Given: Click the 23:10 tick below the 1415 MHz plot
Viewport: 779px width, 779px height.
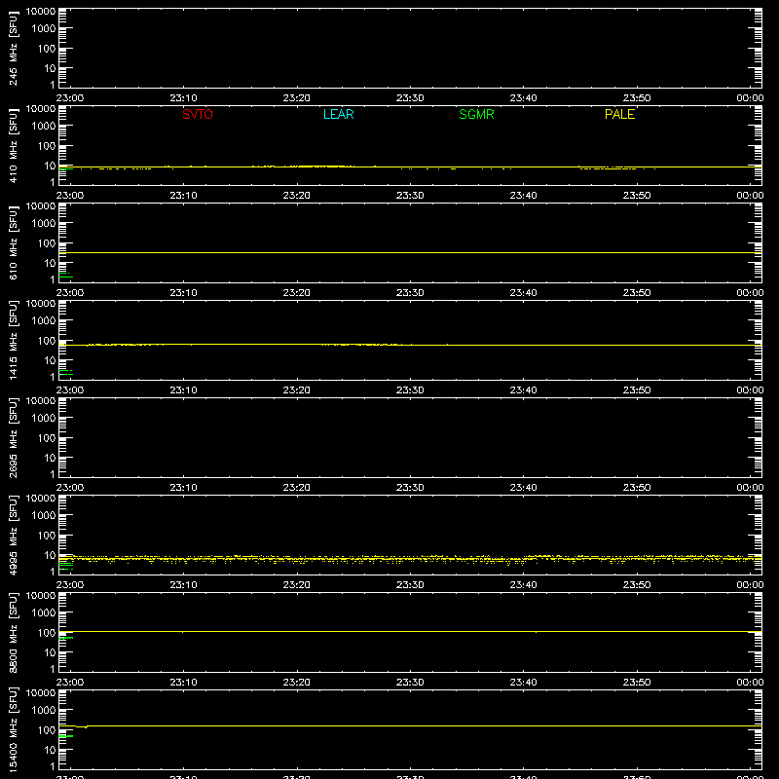Looking at the screenshot, I should click(183, 390).
